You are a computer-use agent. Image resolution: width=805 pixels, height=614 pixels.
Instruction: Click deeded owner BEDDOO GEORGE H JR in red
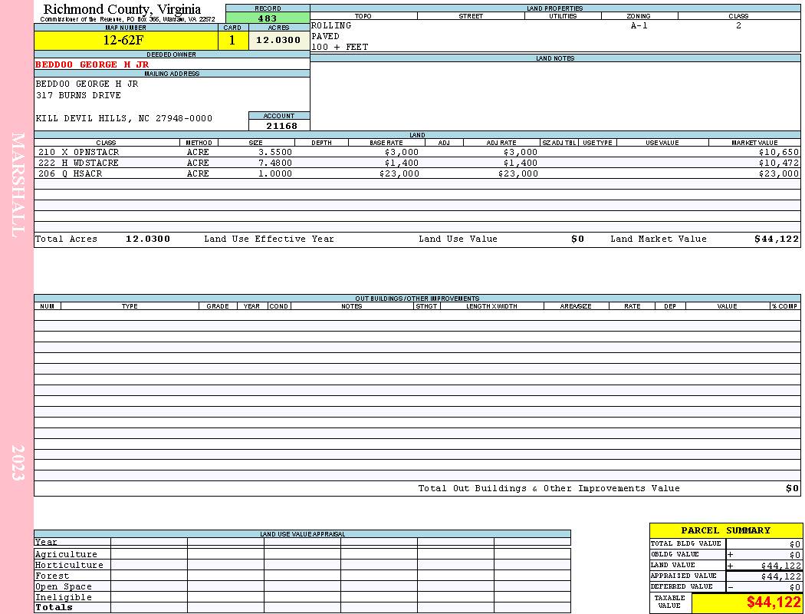[92, 64]
